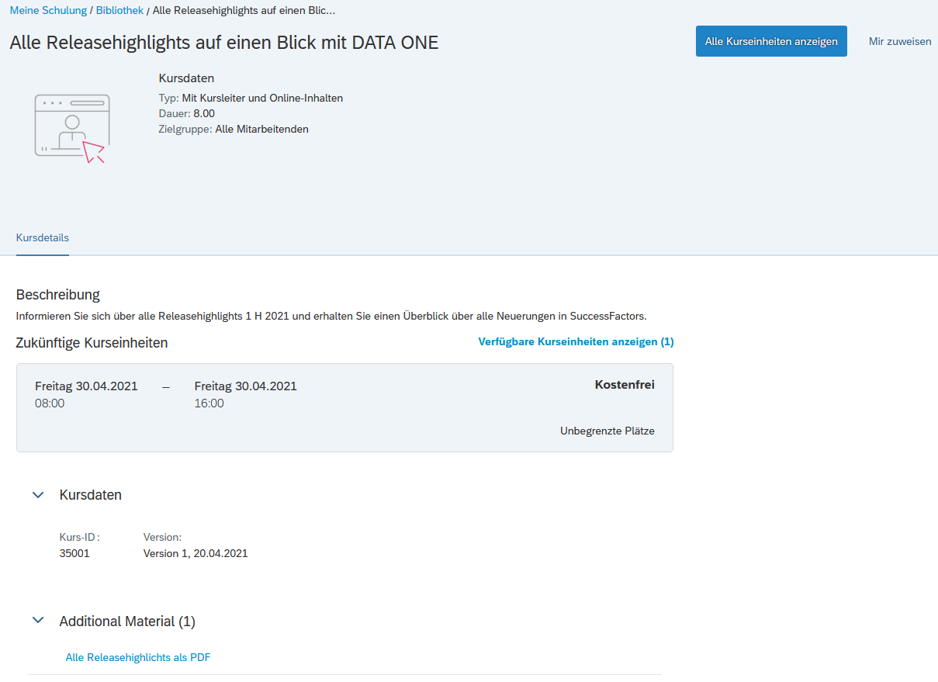Select the page title mentioning DATA ONE
Screen dimensions: 938x682
[224, 43]
